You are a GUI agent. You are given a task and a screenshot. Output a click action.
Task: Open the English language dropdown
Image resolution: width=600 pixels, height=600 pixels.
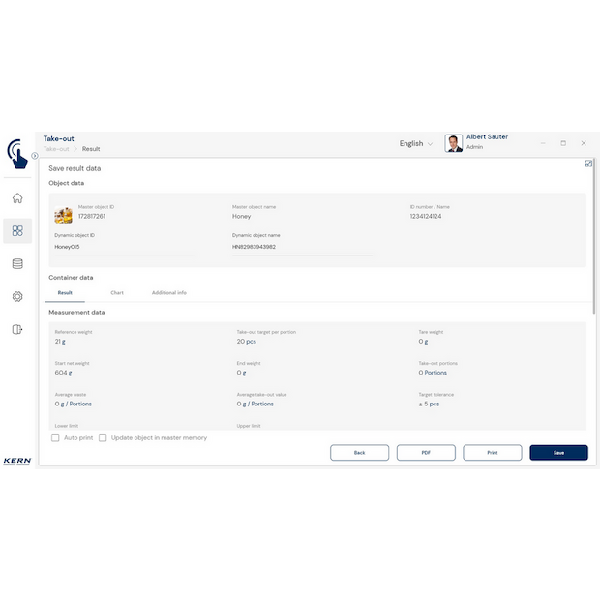click(x=416, y=143)
